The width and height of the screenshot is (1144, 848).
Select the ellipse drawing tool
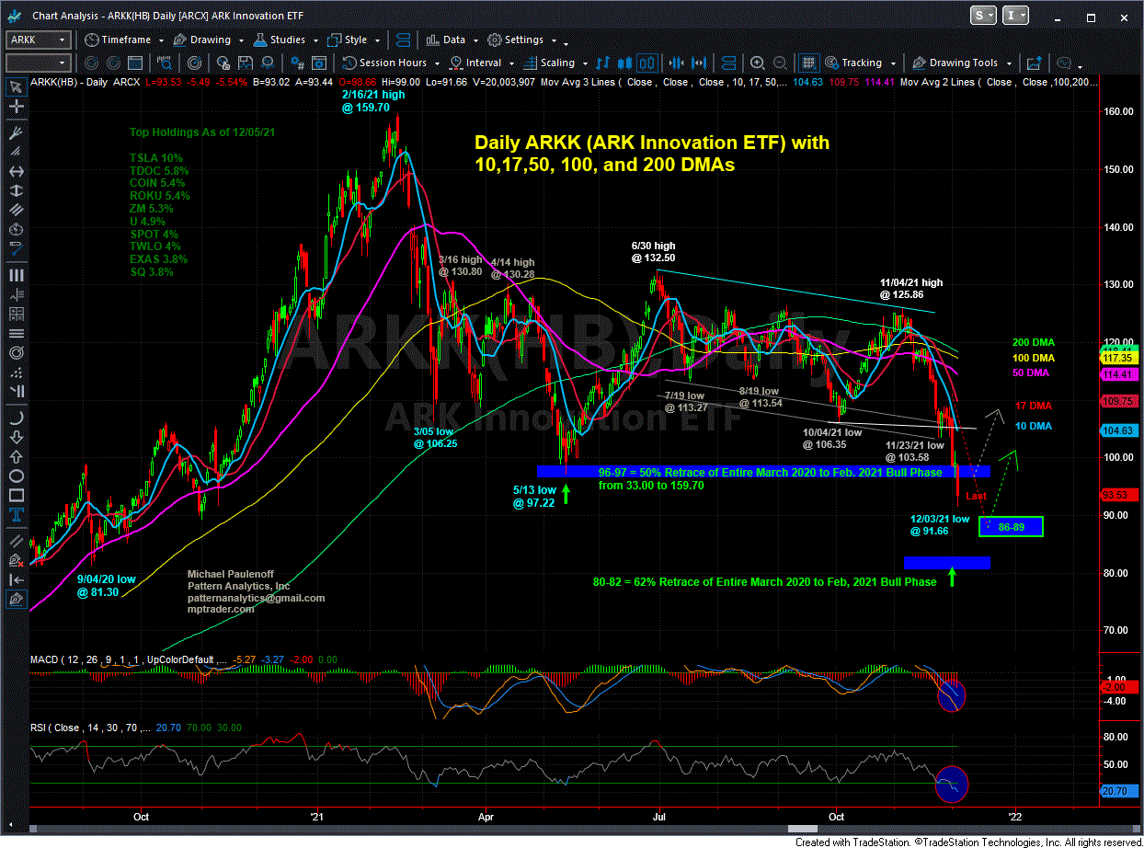[x=16, y=476]
